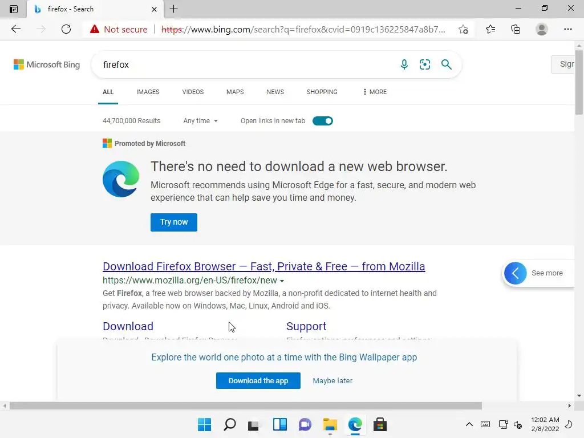Click the Promoted by Microsoft label
The height and width of the screenshot is (438, 584).
point(150,143)
